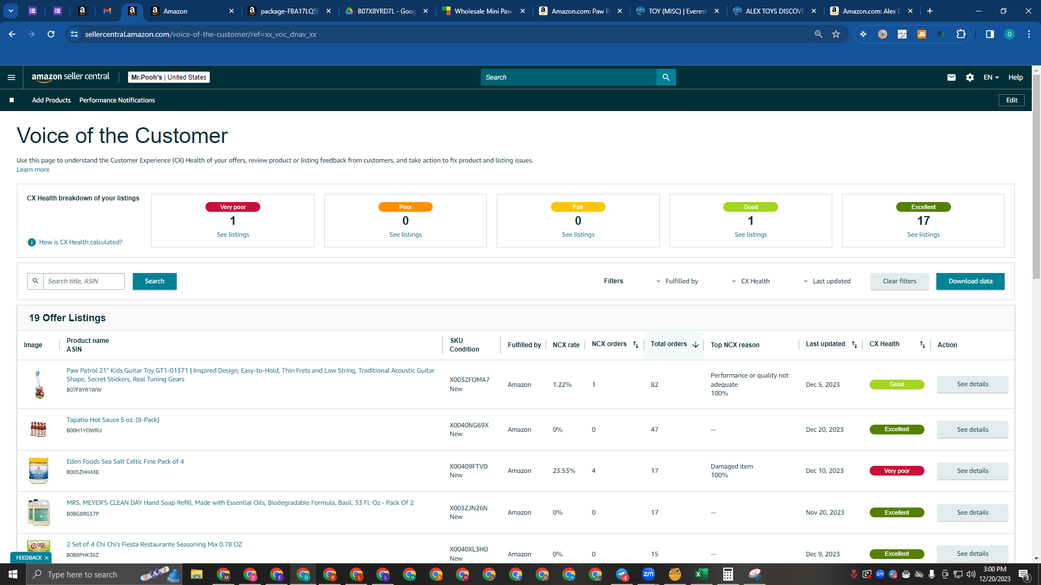Expand the Fulfilled by filter dropdown
Viewport: 1041px width, 585px height.
(677, 281)
